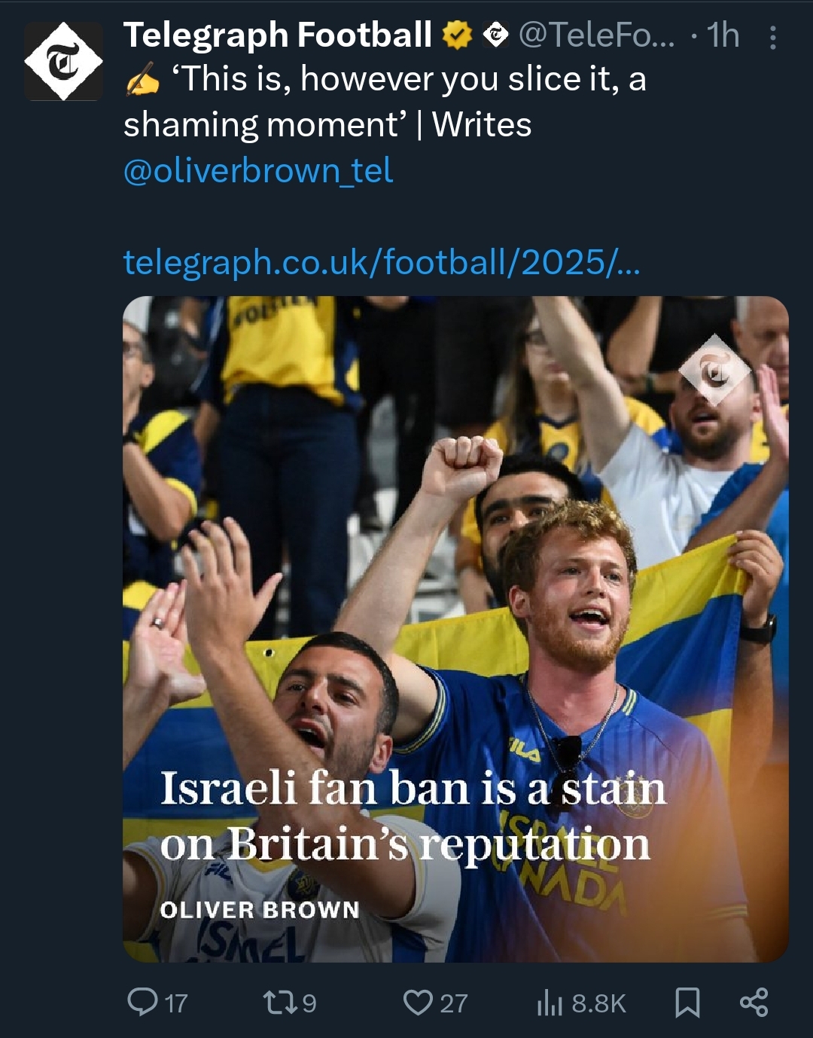Viewport: 813px width, 1038px height.
Task: Open the article card fan photo
Action: (455, 629)
